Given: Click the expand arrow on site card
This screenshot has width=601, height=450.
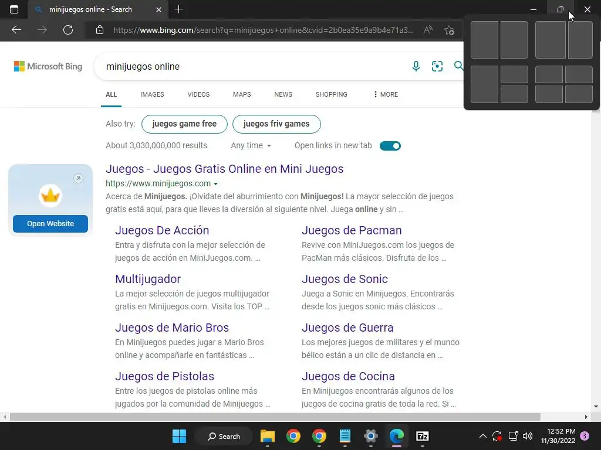Looking at the screenshot, I should point(78,178).
